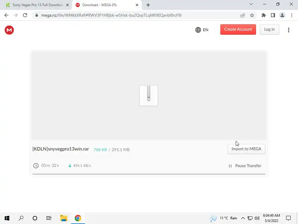The height and width of the screenshot is (224, 298).
Task: Click the site lock icon
Action: (x=37, y=15)
